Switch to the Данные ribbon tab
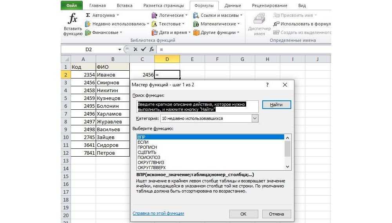392x223 pixels. pos(233,5)
